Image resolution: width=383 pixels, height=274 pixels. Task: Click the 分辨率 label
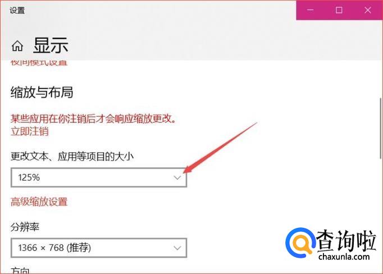25,227
